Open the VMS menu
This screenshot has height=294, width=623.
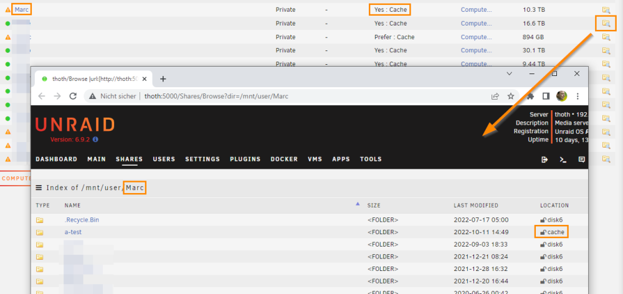[x=315, y=159]
